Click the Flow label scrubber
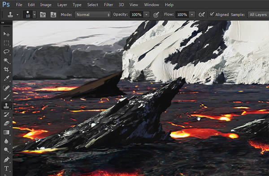The width and height of the screenshot is (269, 176). click(169, 15)
